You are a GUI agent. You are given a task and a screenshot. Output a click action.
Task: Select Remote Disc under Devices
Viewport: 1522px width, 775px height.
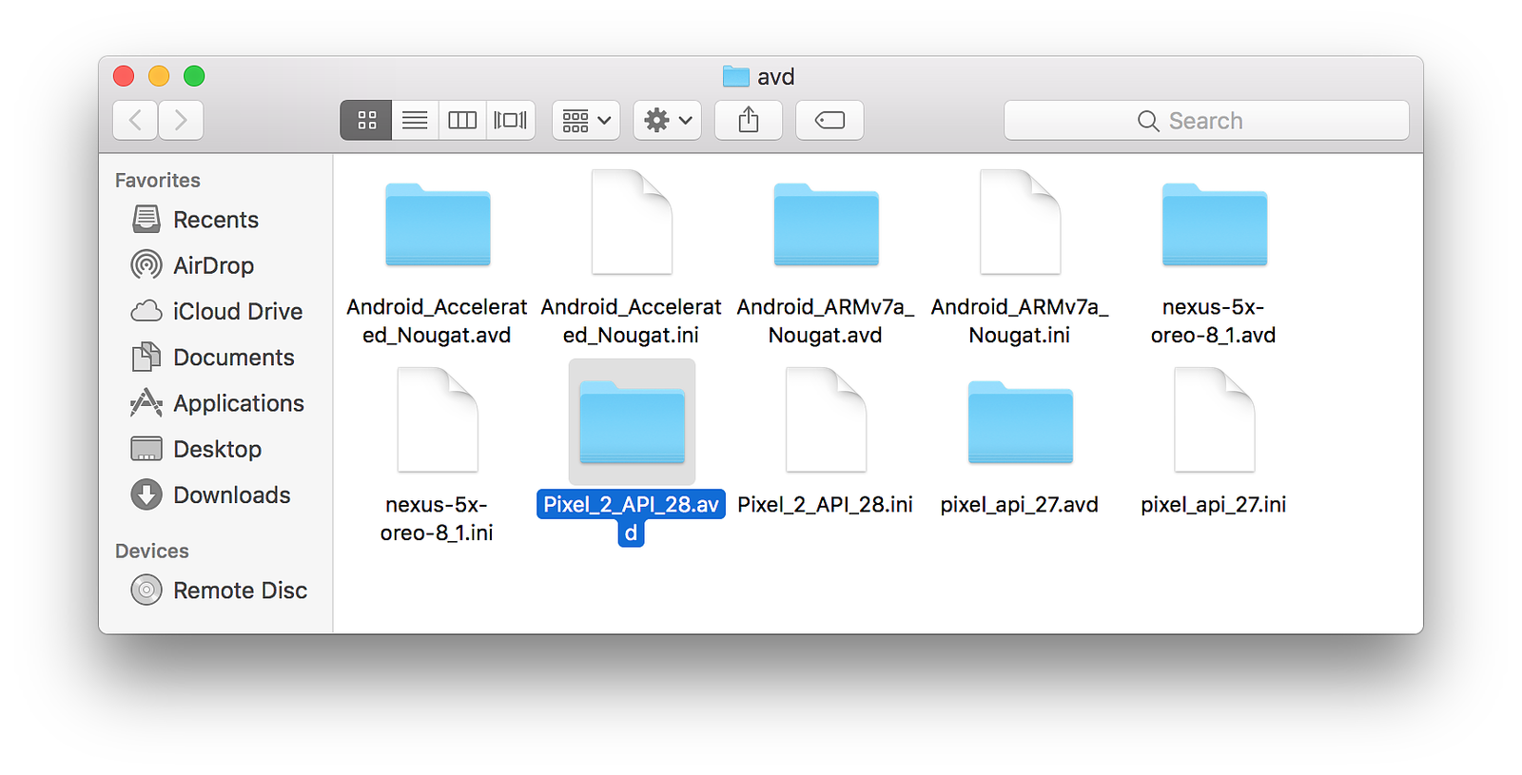pos(220,591)
